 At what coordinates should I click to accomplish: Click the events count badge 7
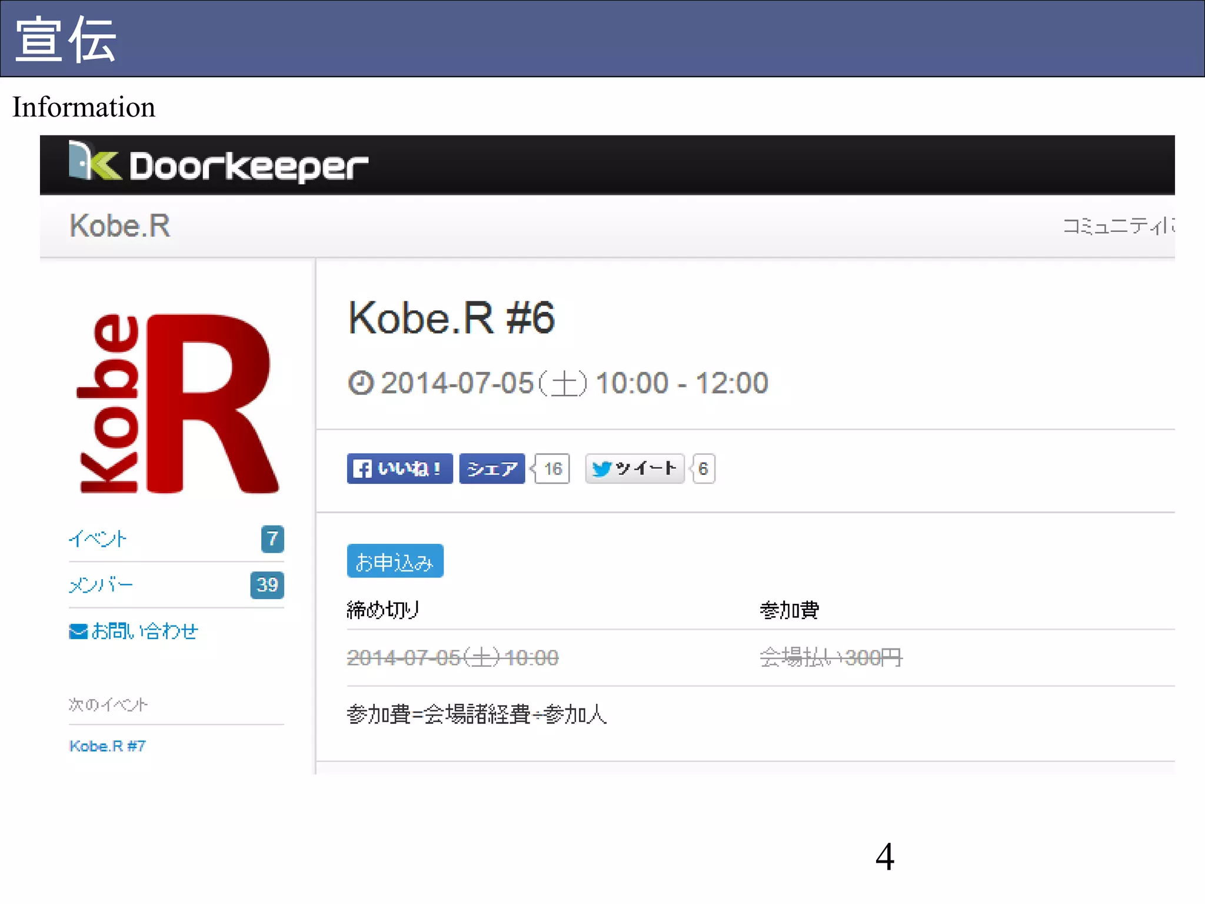tap(272, 539)
